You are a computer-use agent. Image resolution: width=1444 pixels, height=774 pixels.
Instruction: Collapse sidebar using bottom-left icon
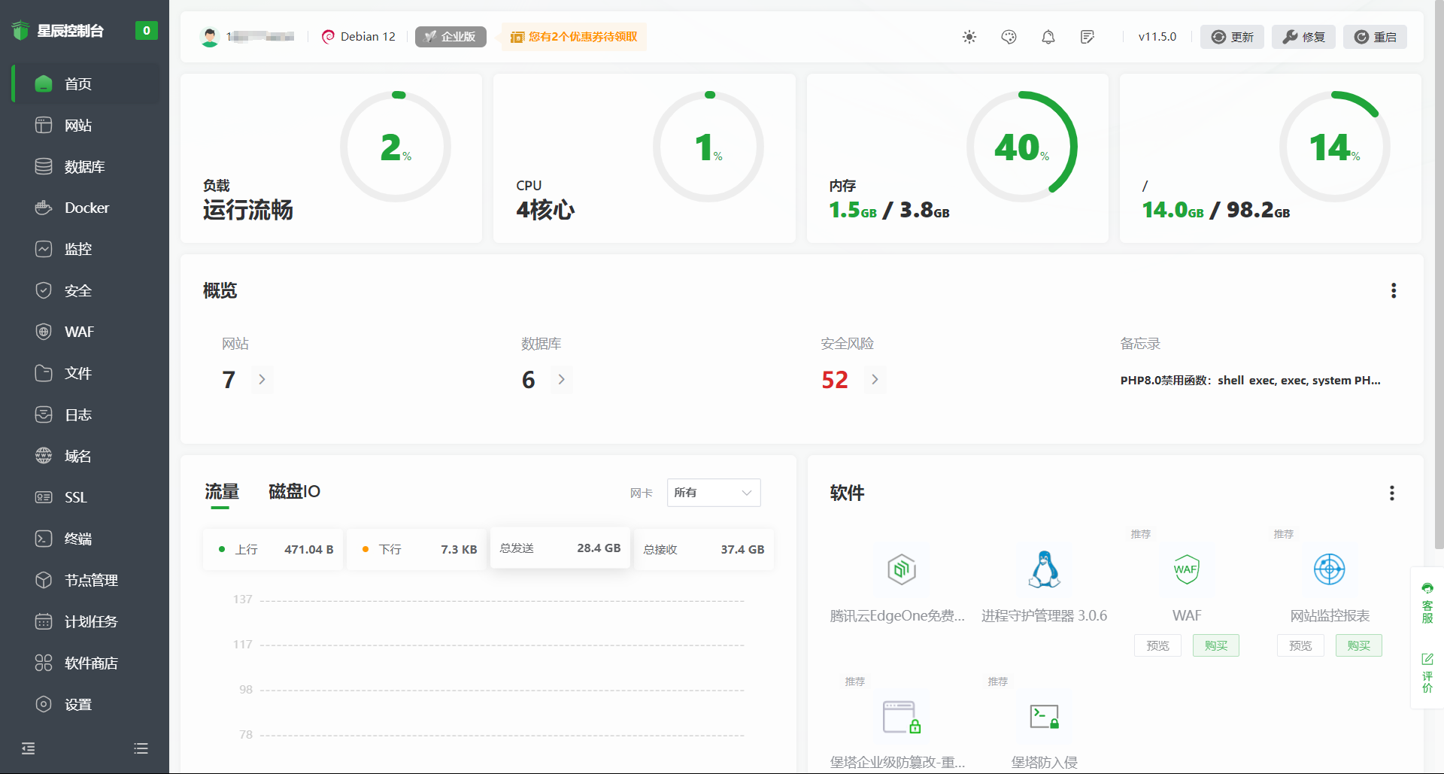coord(29,748)
